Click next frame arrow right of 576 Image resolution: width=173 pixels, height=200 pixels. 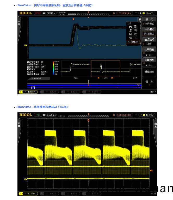(x=113, y=78)
